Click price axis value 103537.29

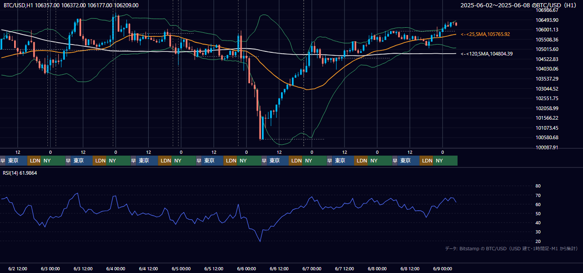point(547,79)
